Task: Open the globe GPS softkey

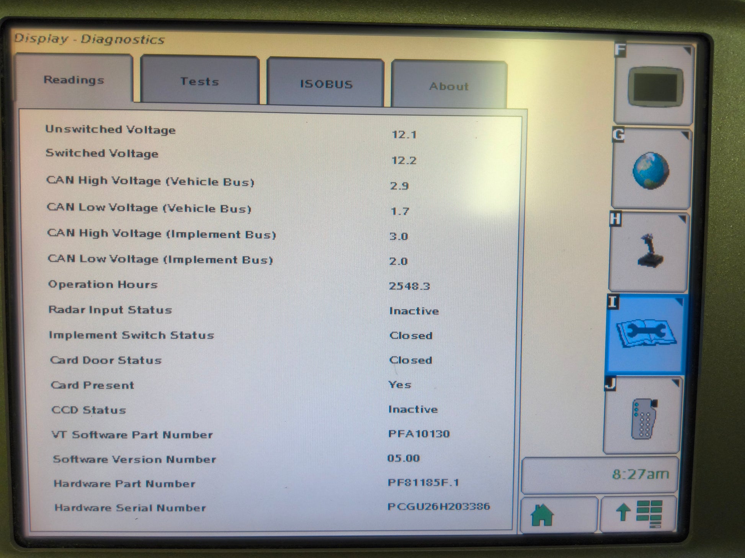Action: 650,170
